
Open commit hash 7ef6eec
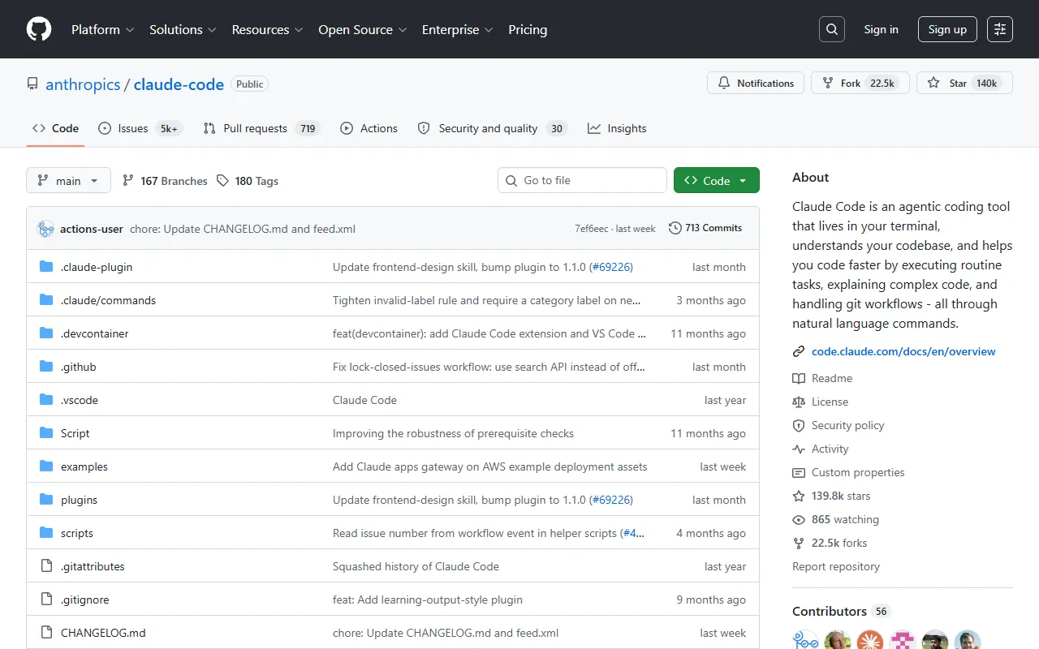pos(591,229)
